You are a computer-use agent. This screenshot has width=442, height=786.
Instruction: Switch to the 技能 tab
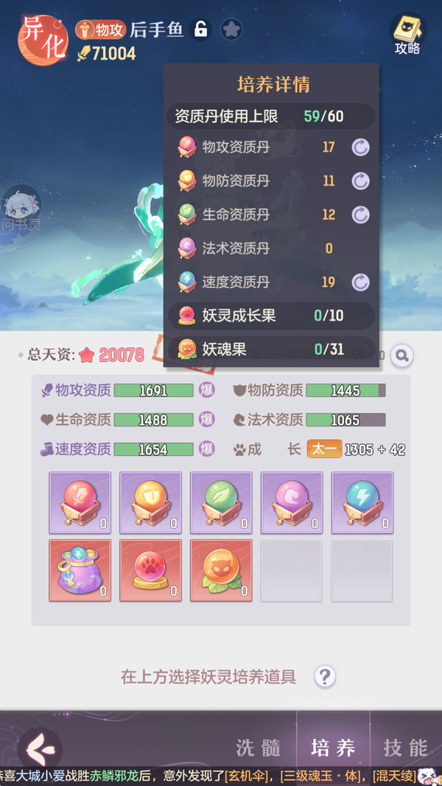[406, 748]
